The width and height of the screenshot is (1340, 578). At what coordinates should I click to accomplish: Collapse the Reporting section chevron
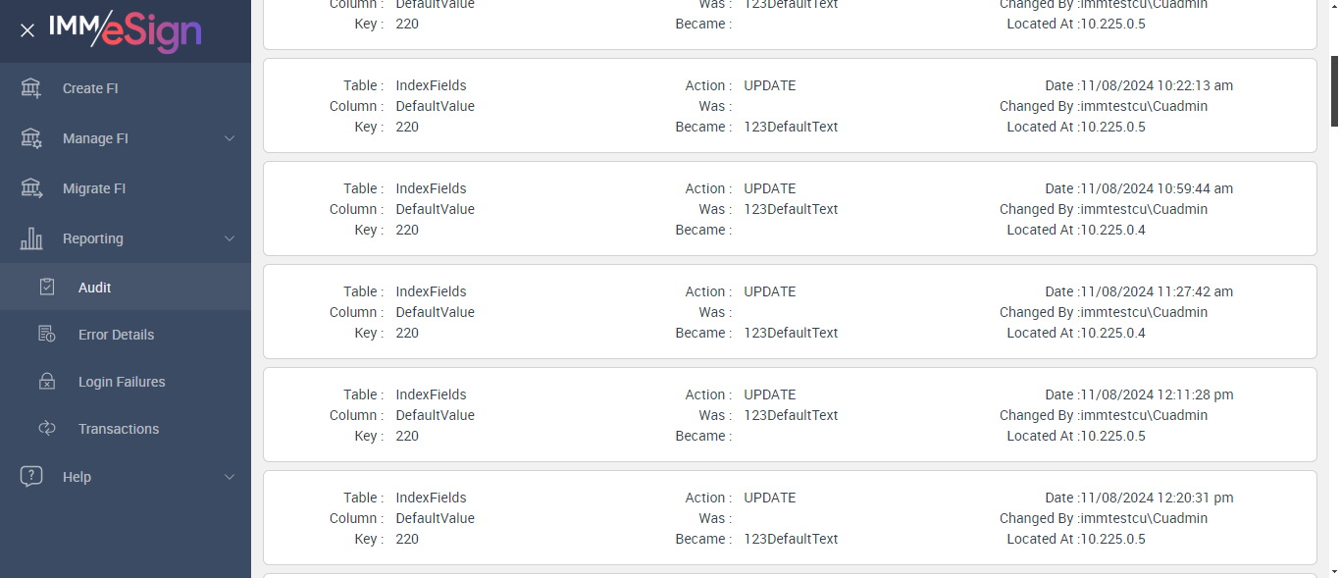coord(230,238)
